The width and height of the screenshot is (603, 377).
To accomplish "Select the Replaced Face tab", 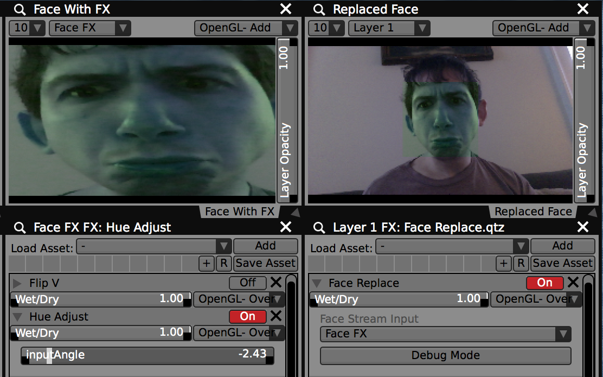I will [533, 212].
